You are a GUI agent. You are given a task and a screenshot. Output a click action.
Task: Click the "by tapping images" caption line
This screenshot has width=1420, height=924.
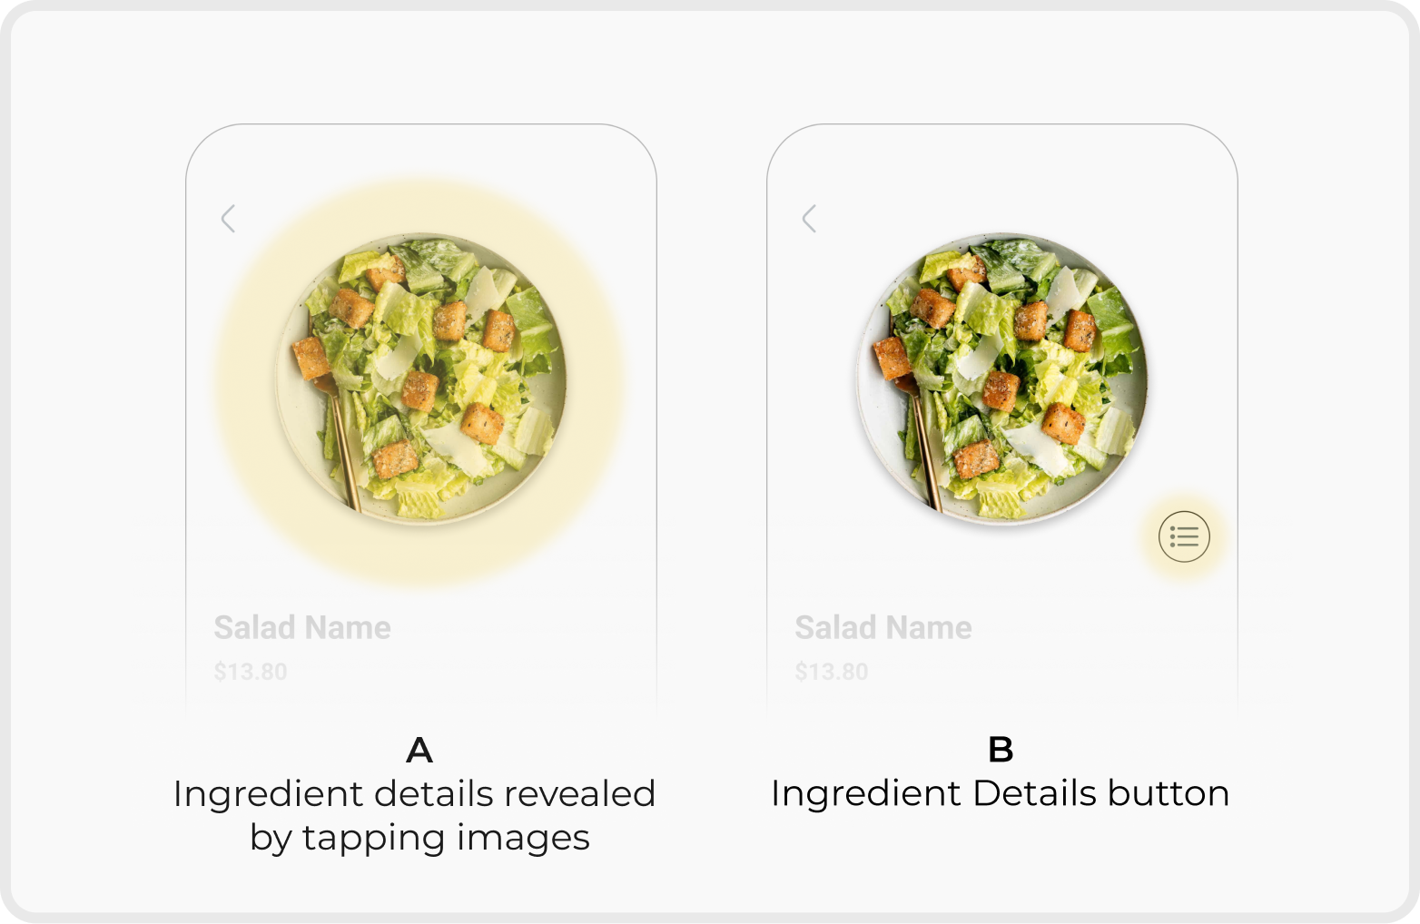pyautogui.click(x=419, y=837)
